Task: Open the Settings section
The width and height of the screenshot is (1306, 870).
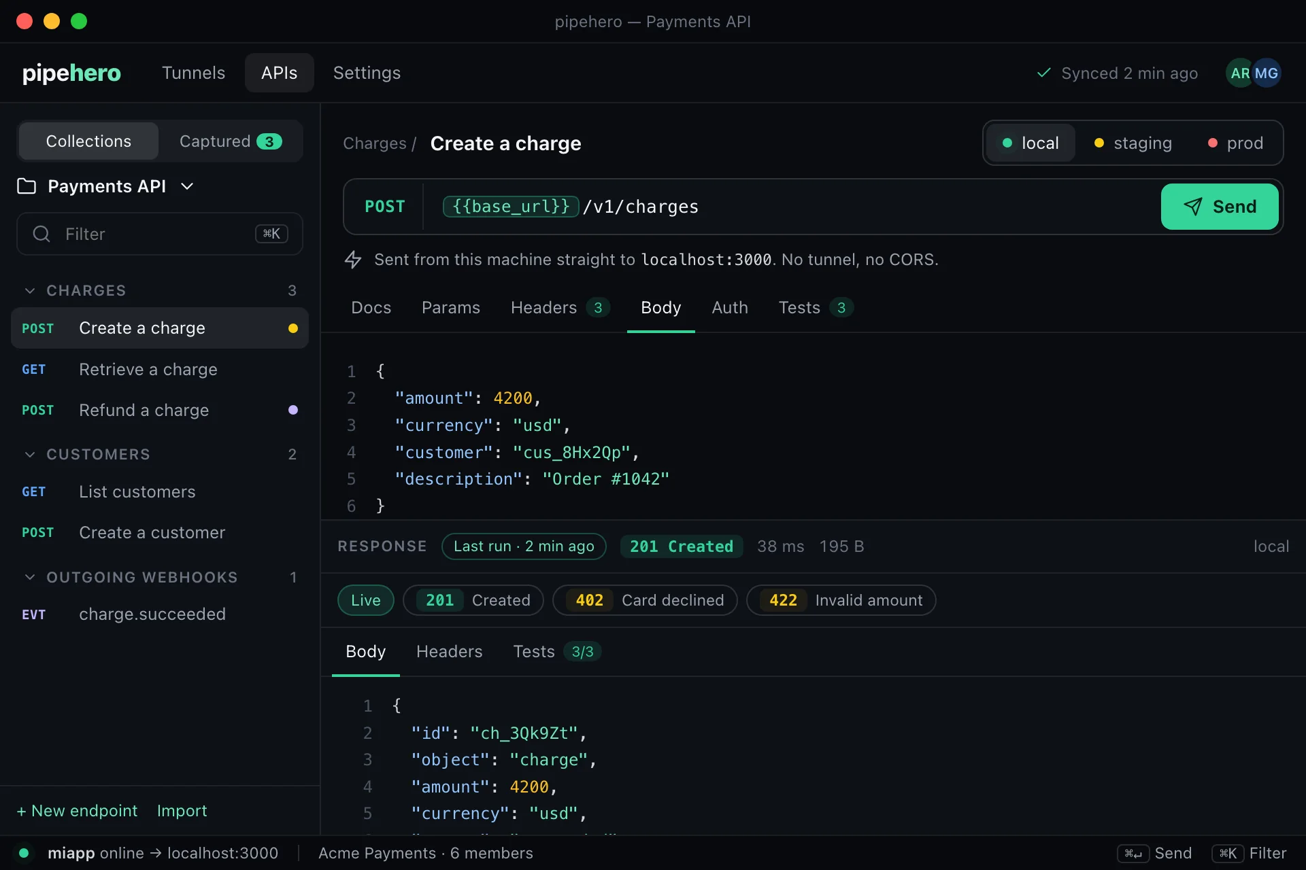Action: pos(367,73)
